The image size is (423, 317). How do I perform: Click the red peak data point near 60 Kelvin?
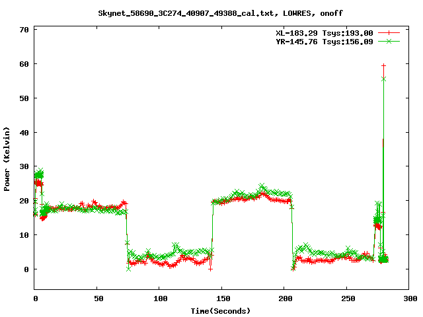383,65
